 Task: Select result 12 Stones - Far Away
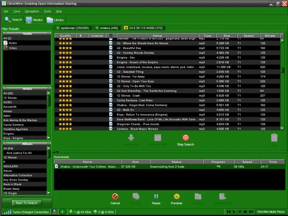[x=167, y=77]
